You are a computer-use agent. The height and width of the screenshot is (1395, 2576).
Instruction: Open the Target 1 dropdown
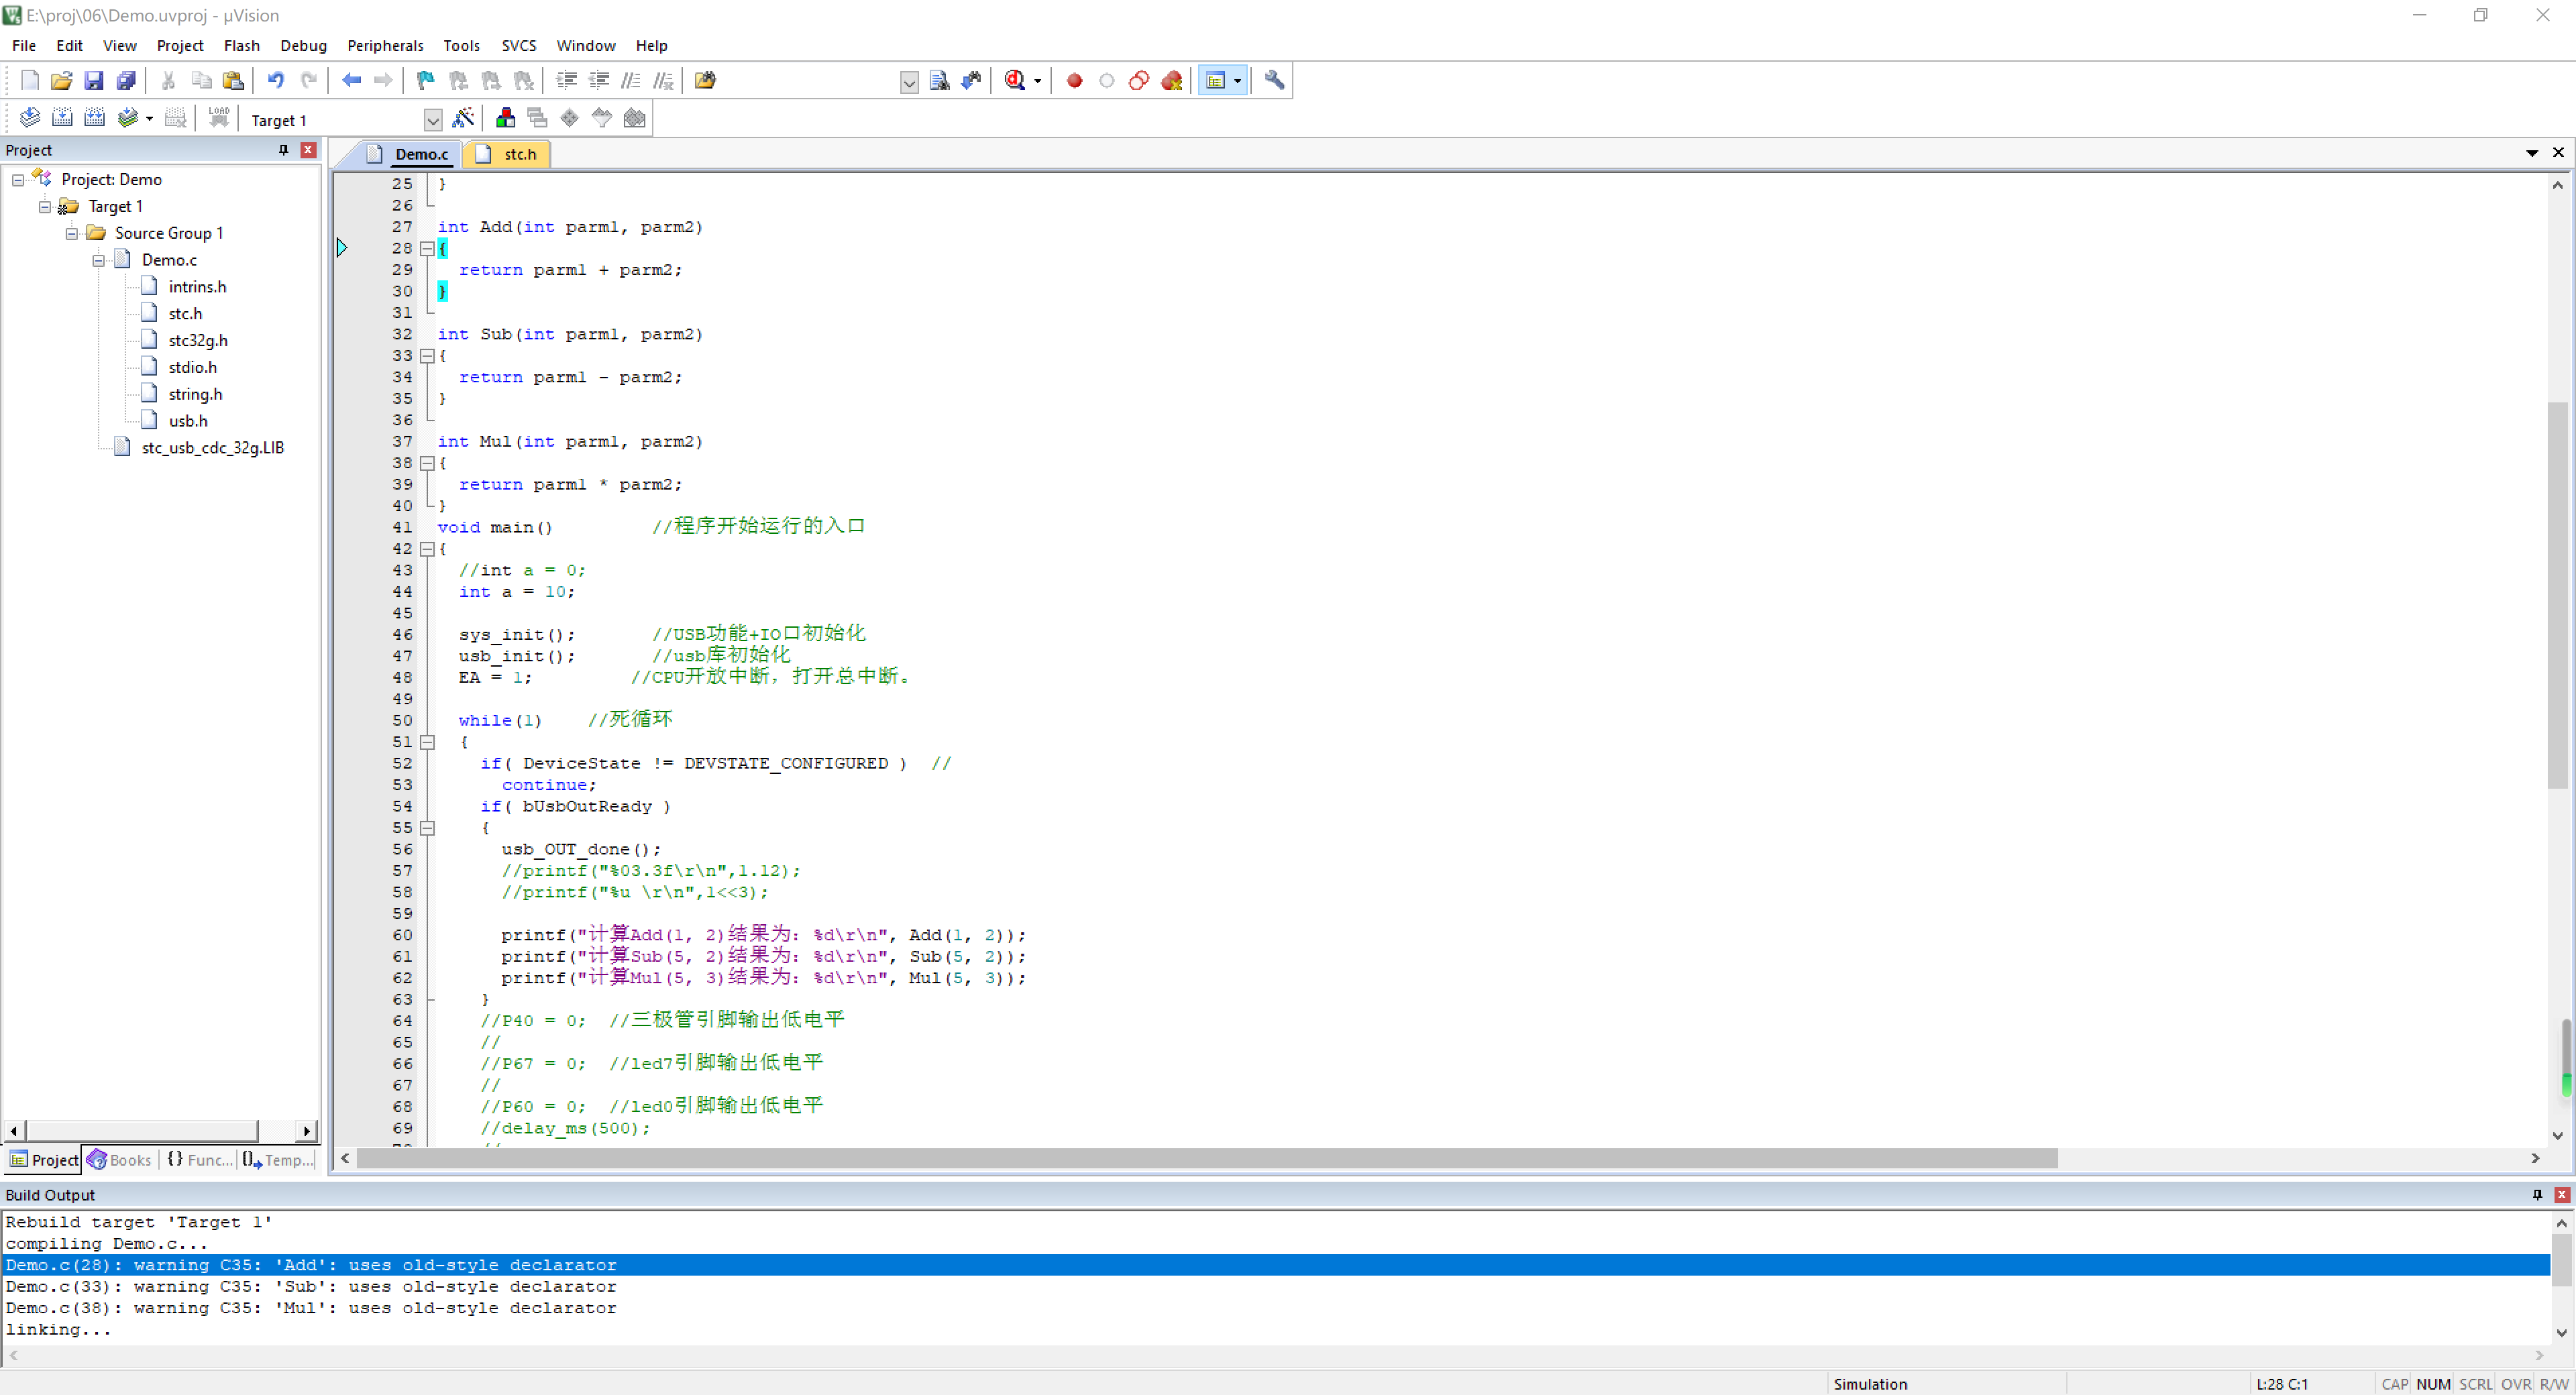(x=433, y=120)
